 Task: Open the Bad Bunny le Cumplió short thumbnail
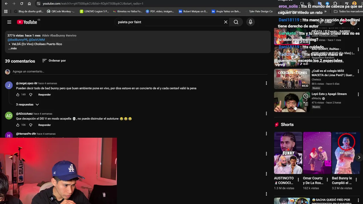[346, 153]
